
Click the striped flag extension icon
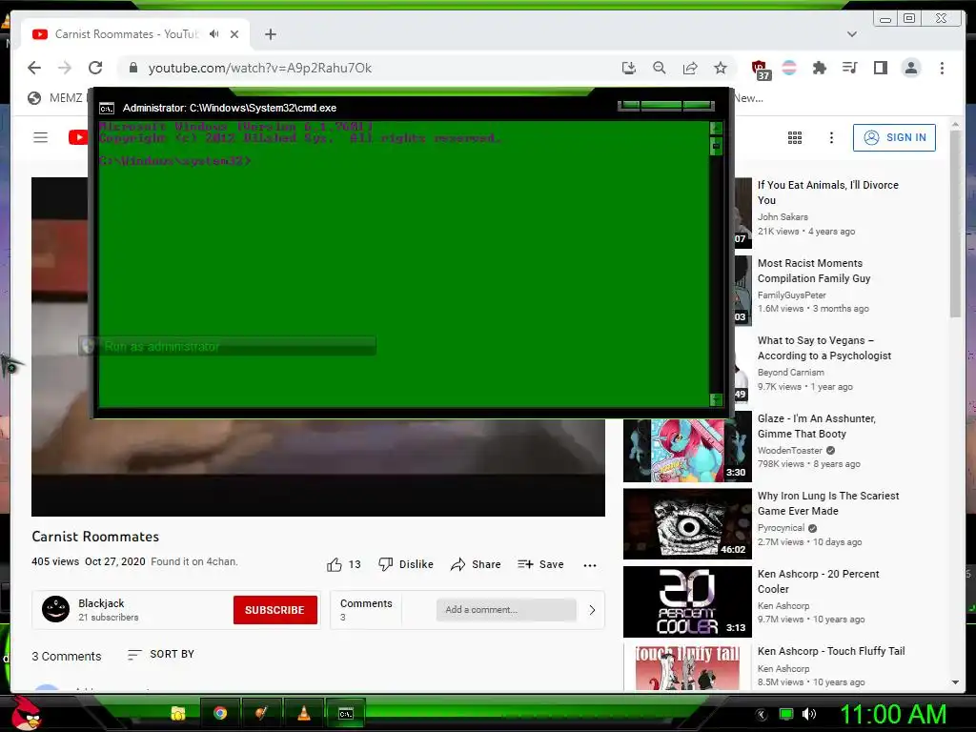[x=789, y=68]
